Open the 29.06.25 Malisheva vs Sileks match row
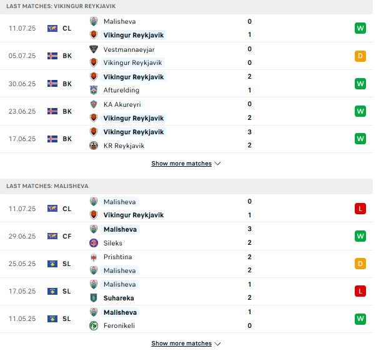The width and height of the screenshot is (376, 356). [x=186, y=236]
